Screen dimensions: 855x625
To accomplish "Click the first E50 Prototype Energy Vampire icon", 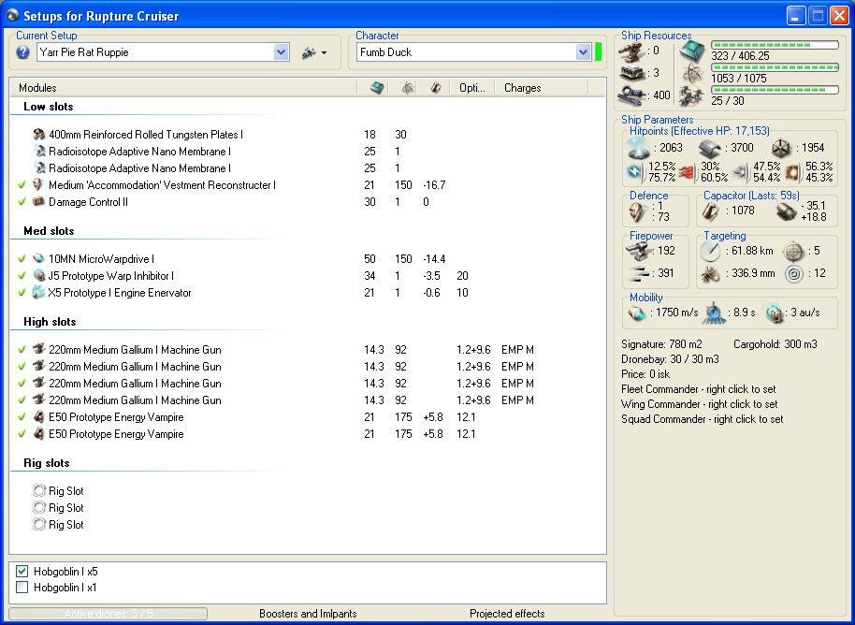I will [39, 417].
